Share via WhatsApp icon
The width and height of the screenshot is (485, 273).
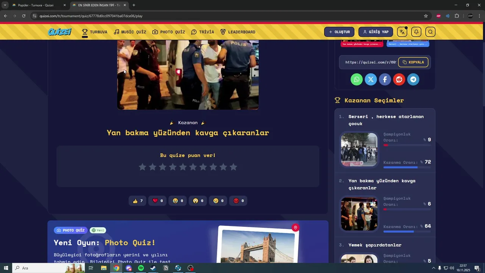pyautogui.click(x=357, y=79)
